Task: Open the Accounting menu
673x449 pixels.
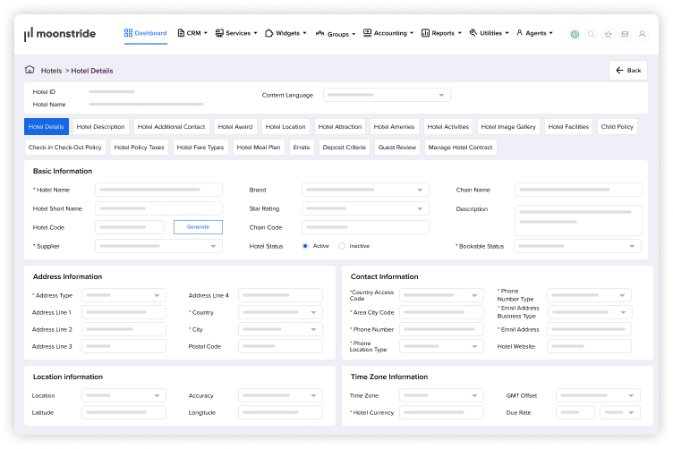Action: click(x=388, y=33)
